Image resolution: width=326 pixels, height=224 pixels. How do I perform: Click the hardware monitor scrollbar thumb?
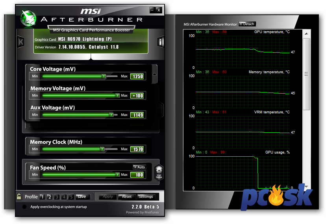(306, 74)
